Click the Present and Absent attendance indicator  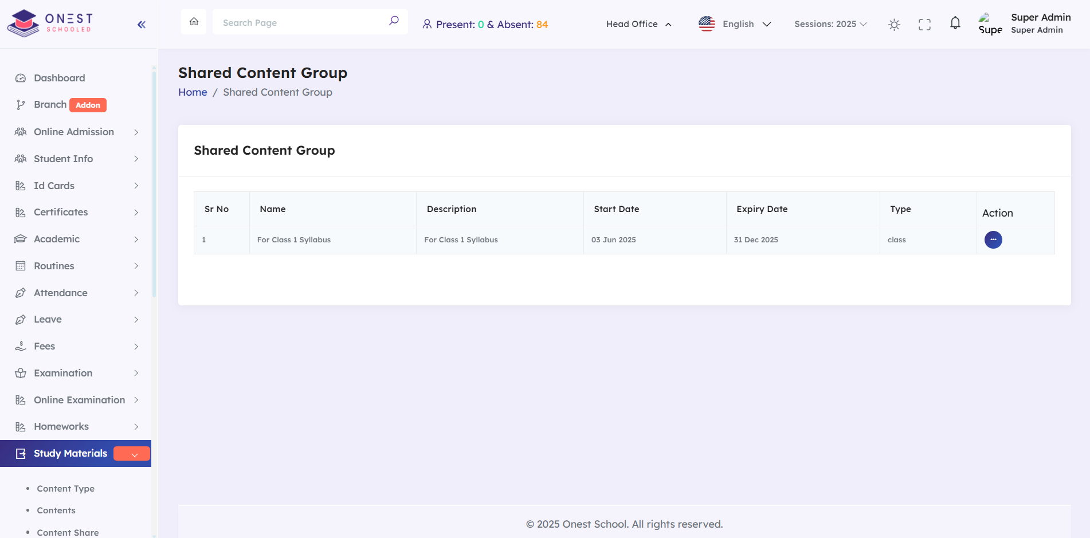point(484,24)
